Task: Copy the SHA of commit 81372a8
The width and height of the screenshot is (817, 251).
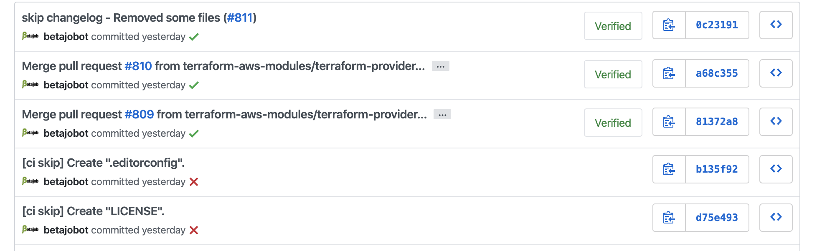Action: coord(669,122)
